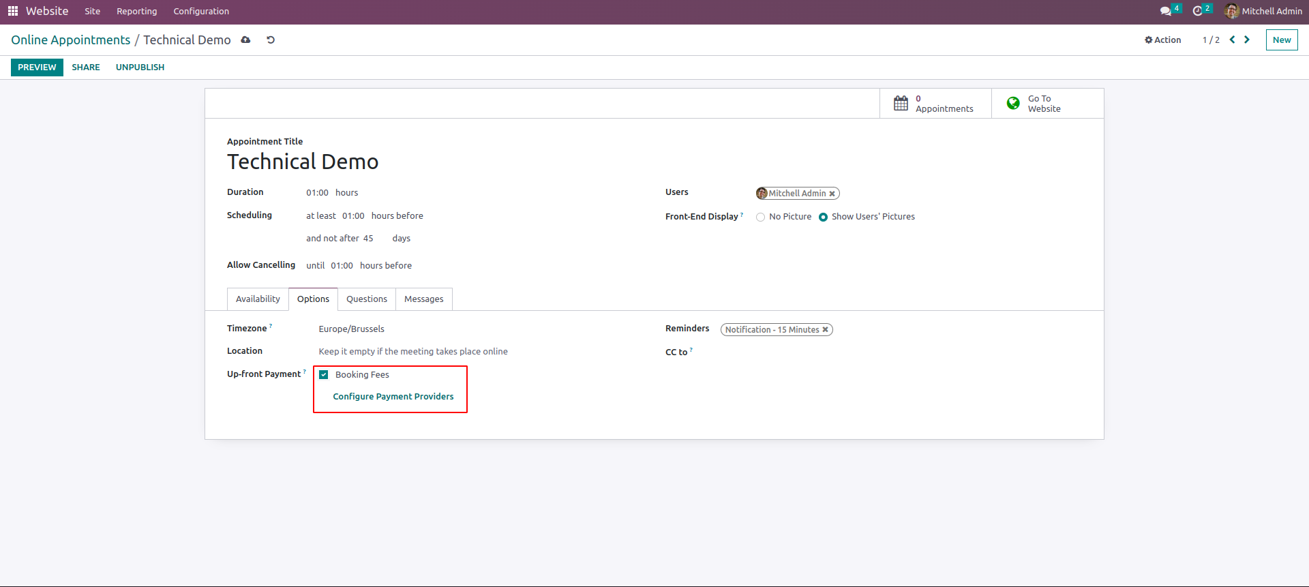The width and height of the screenshot is (1309, 587).
Task: Remove Mitchell Admin user tag
Action: [832, 194]
